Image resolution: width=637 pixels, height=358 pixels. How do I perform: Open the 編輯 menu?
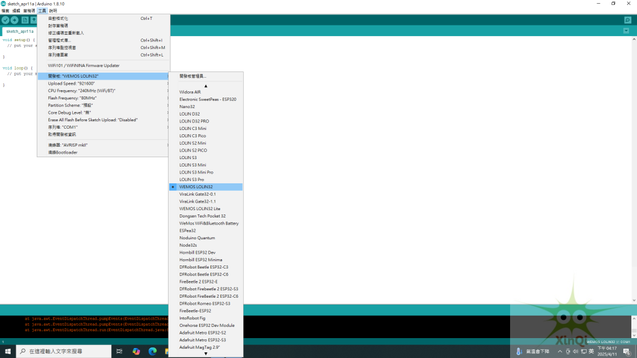[x=16, y=11]
